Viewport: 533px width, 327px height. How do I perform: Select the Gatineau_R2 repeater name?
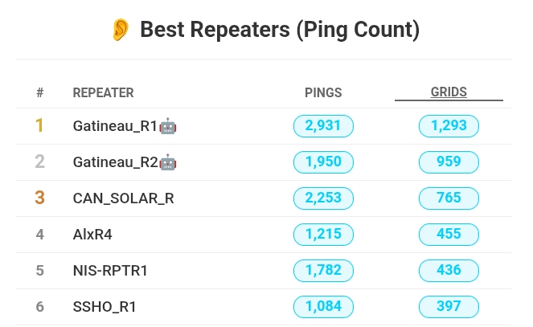(x=115, y=162)
